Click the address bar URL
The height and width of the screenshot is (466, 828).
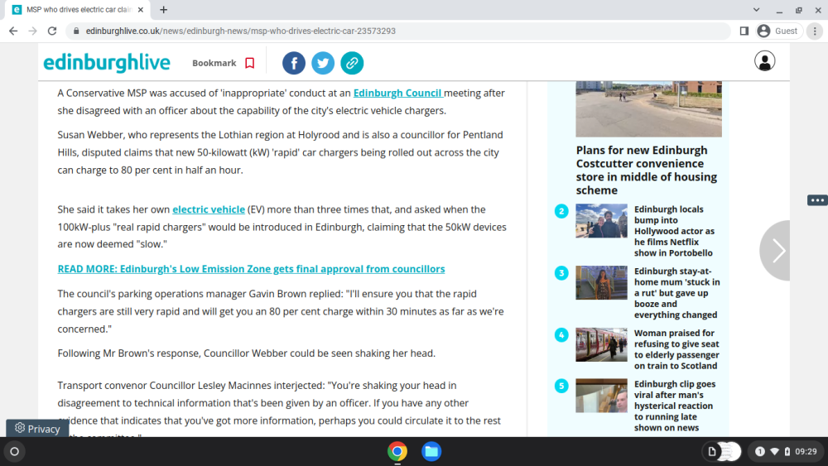[x=240, y=31]
